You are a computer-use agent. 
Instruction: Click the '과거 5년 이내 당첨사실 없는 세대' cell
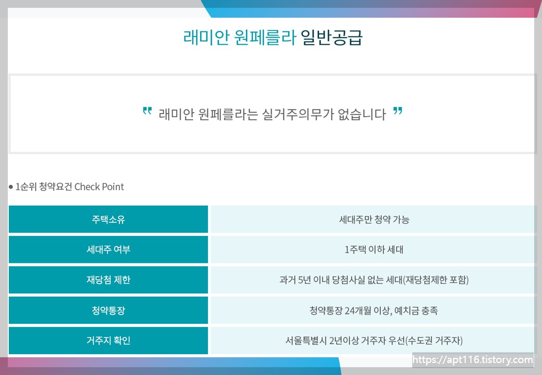pos(374,280)
